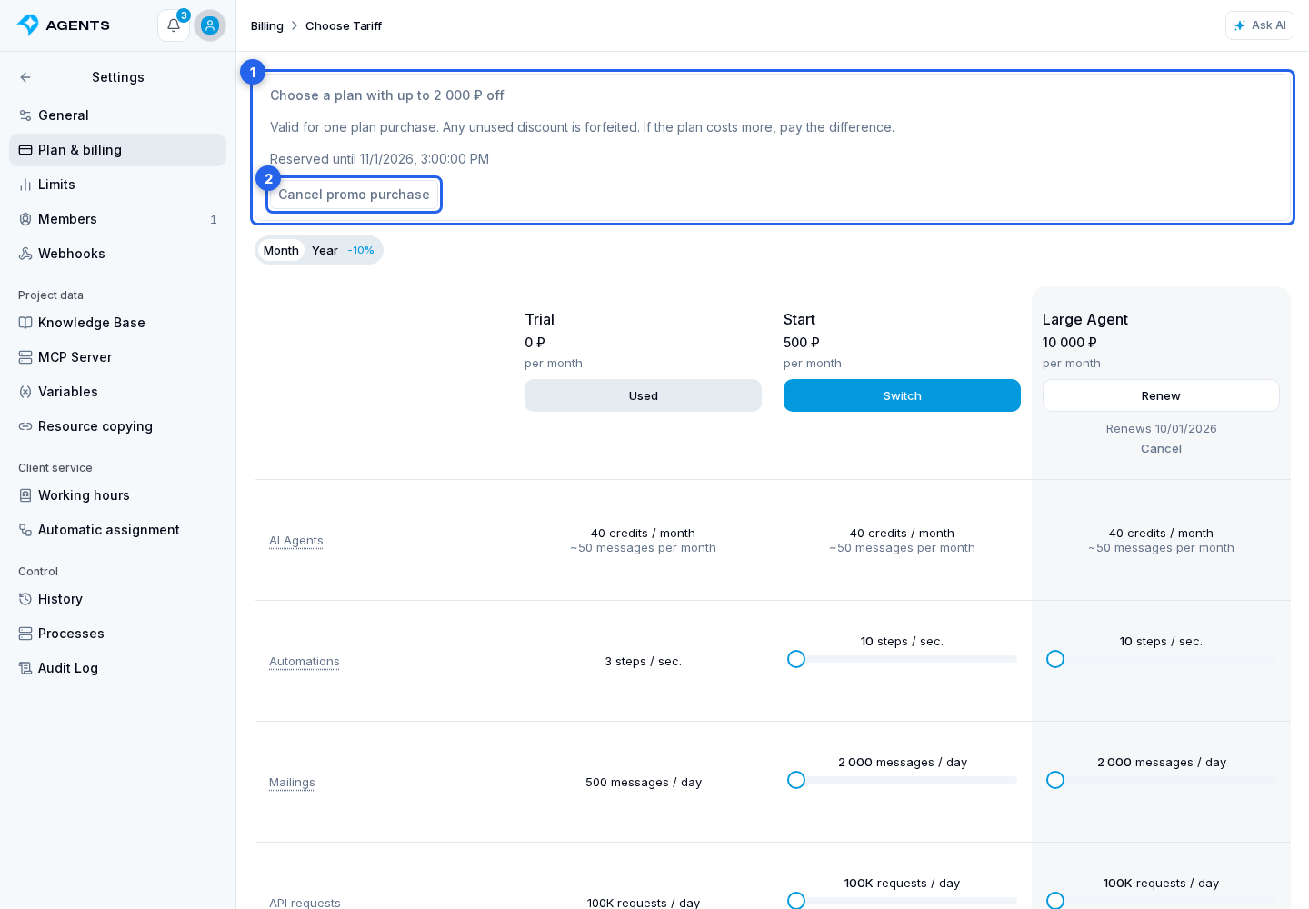1309x909 pixels.
Task: Click the Automatic assignment icon
Action: [25, 530]
